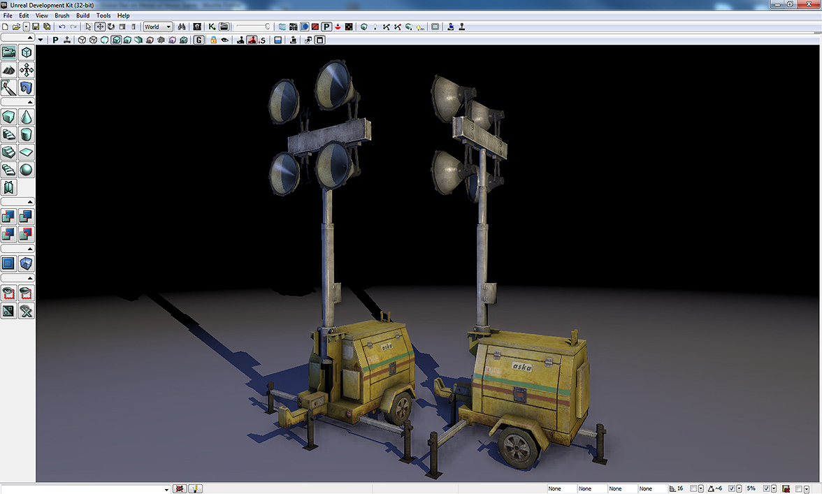Create a Cylinder builder brush
Screen dimensions: 822x494
pyautogui.click(x=27, y=135)
